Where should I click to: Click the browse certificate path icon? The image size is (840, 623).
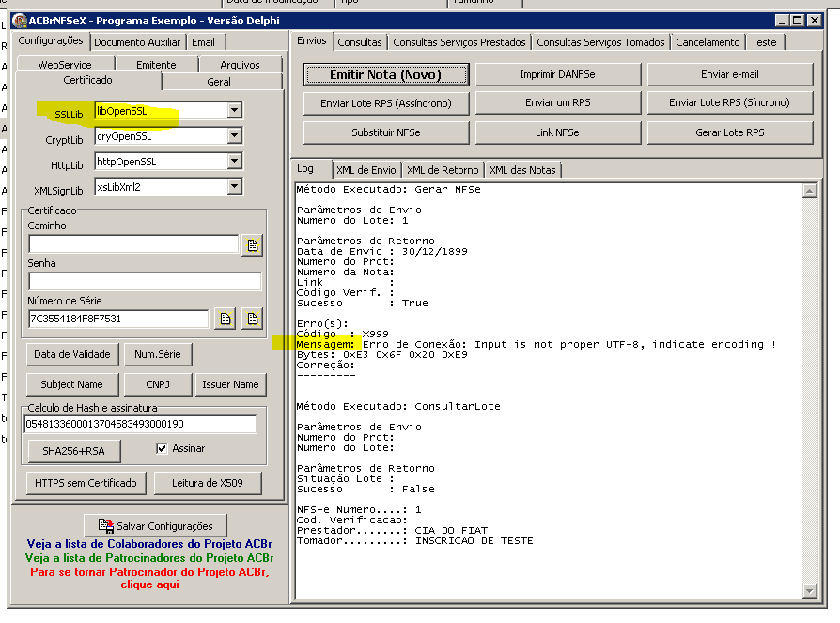(x=253, y=245)
